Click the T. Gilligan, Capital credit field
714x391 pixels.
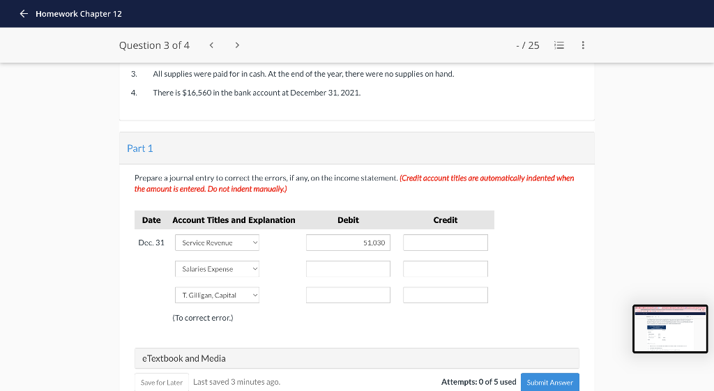(446, 295)
